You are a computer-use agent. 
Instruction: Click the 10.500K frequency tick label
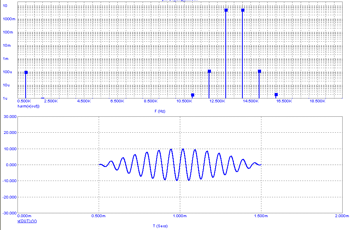[184, 101]
